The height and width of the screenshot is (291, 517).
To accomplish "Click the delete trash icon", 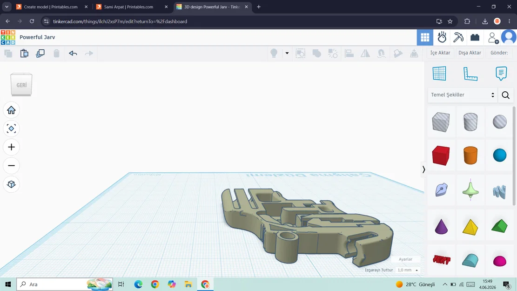I will click(x=56, y=53).
